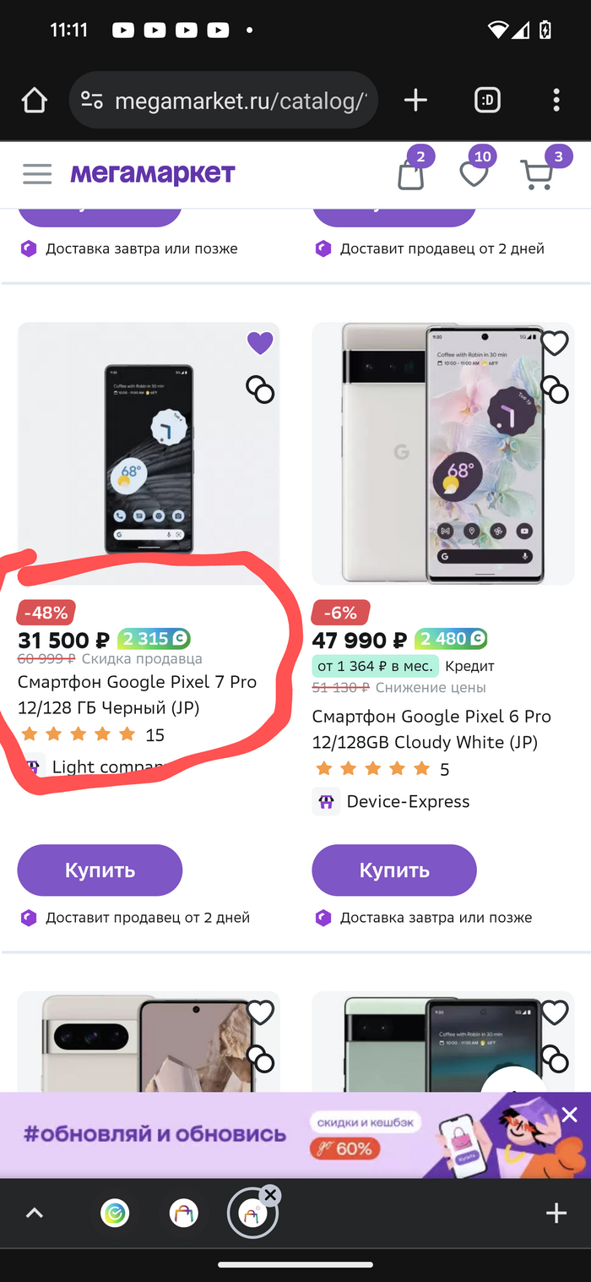Viewport: 591px width, 1282px height.
Task: Open the Megamarket hamburger menu
Action: [37, 174]
